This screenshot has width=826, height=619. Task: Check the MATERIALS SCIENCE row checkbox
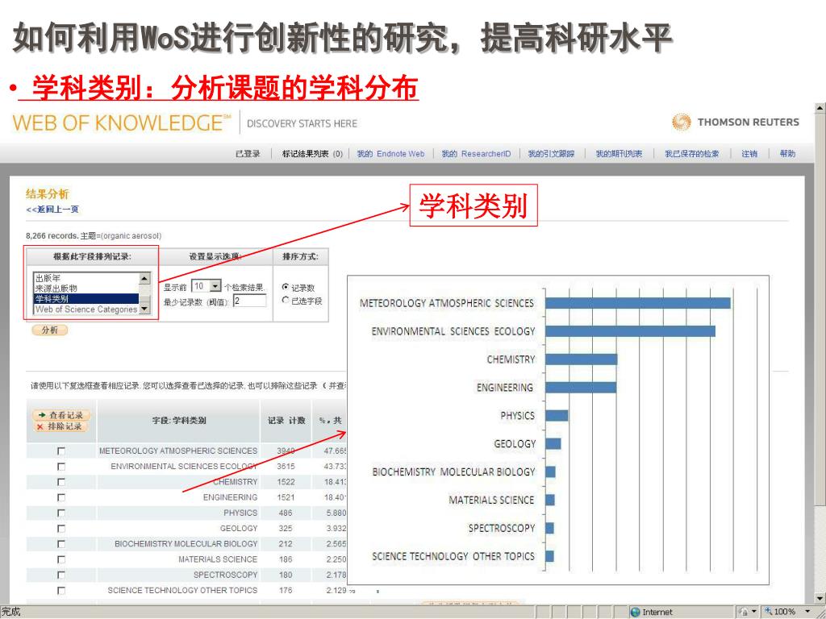tap(61, 559)
